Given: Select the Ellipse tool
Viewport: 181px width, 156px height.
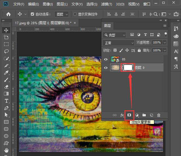Looking at the screenshot, I should pos(6,136).
